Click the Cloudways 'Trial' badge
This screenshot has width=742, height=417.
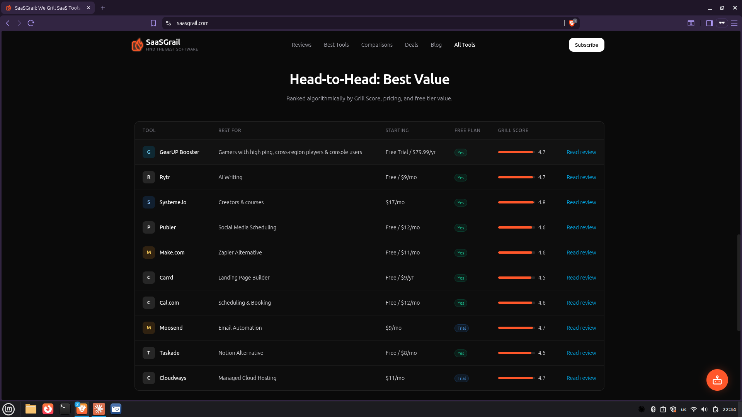pyautogui.click(x=461, y=378)
